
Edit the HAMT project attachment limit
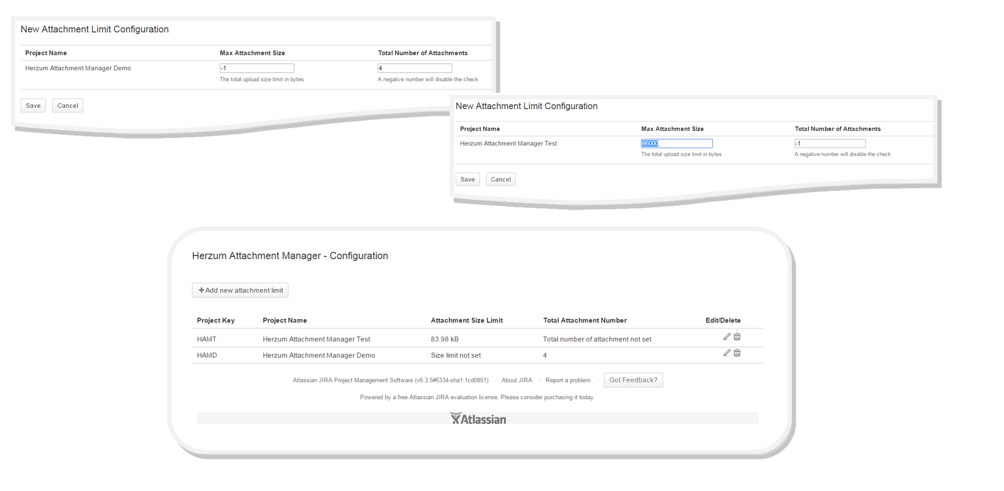(x=727, y=337)
